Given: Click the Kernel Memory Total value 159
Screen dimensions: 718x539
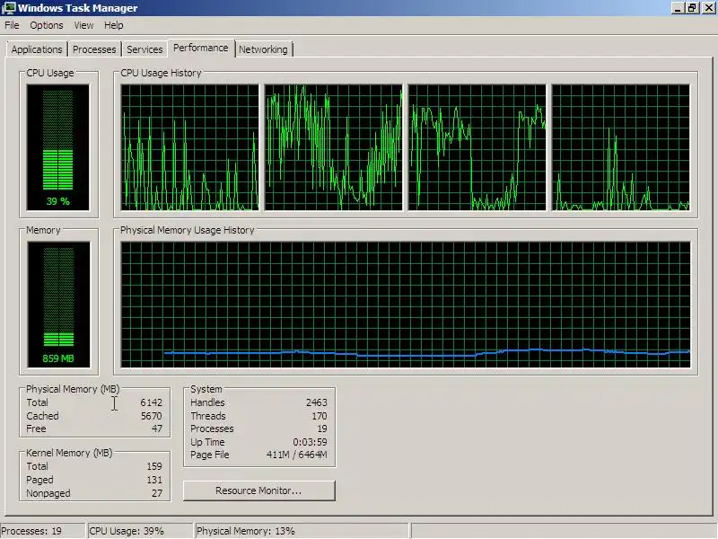Looking at the screenshot, I should (154, 466).
